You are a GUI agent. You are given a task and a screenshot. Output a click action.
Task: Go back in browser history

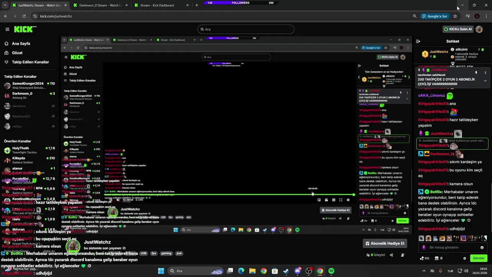(x=5, y=16)
